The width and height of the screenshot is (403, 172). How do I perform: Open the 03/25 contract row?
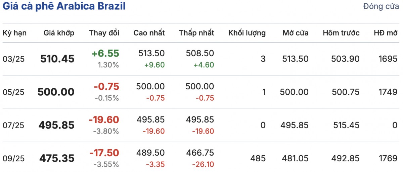pyautogui.click(x=13, y=59)
